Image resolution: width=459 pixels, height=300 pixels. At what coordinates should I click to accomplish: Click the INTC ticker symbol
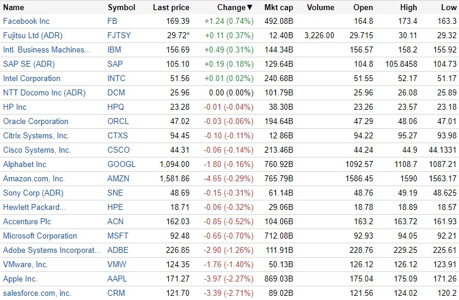pos(116,79)
